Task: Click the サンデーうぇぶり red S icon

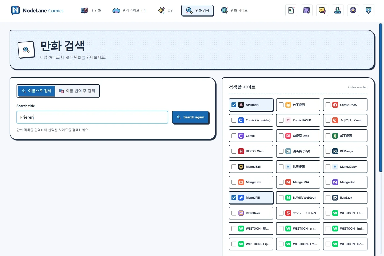Action: click(x=288, y=213)
